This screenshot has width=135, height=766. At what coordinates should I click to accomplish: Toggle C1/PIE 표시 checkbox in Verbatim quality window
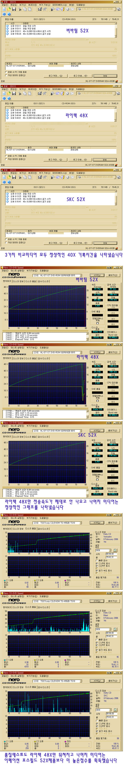coord(97,563)
